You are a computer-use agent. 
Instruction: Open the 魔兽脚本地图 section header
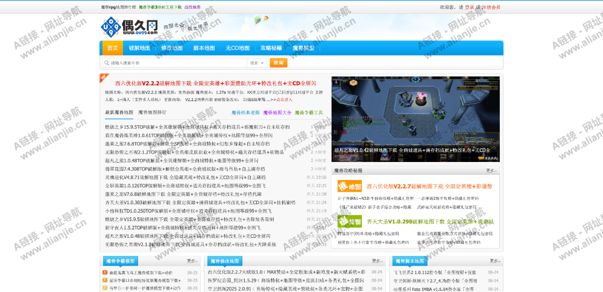[409, 261]
